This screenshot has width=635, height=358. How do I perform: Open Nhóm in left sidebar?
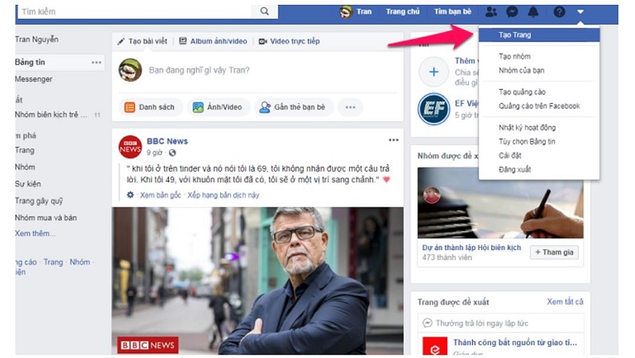click(x=25, y=167)
